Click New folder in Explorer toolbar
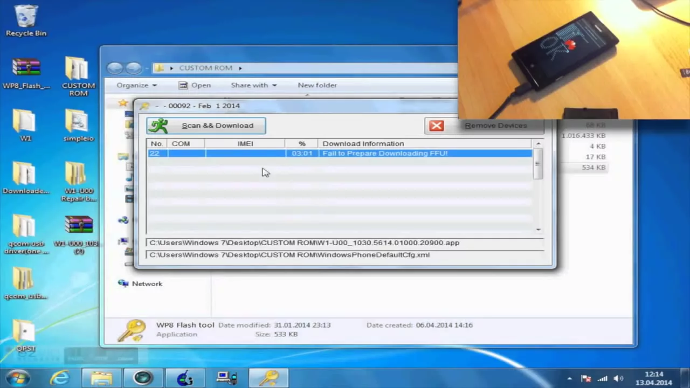Screen dimensions: 690x388 coord(317,85)
